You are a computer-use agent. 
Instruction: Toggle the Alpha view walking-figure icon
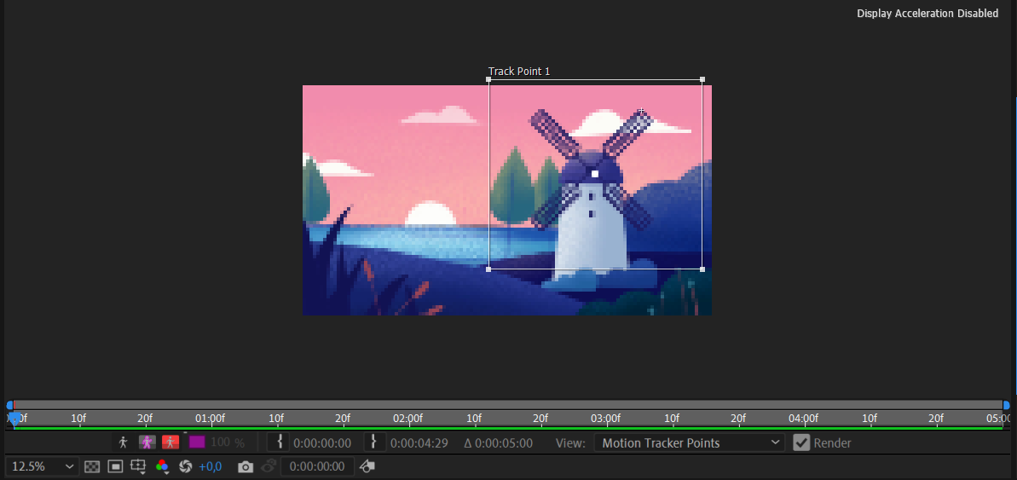(x=124, y=442)
